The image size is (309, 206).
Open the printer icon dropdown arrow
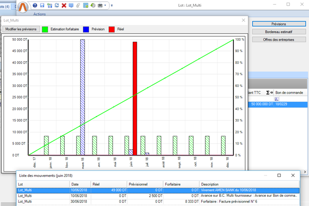106,6
